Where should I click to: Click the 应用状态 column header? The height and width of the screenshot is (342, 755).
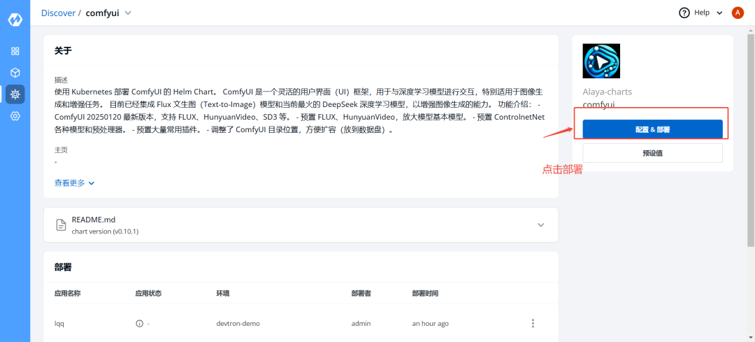pyautogui.click(x=148, y=293)
